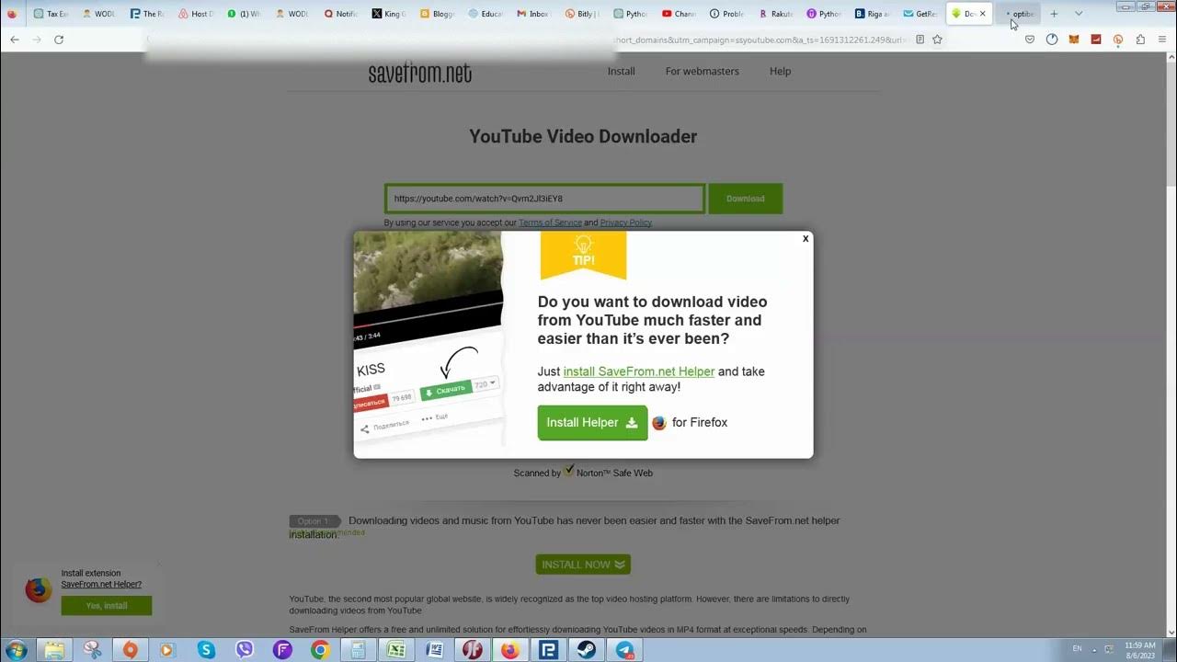This screenshot has width=1177, height=662.
Task: Click the Firefox taskbar icon
Action: pyautogui.click(x=509, y=650)
